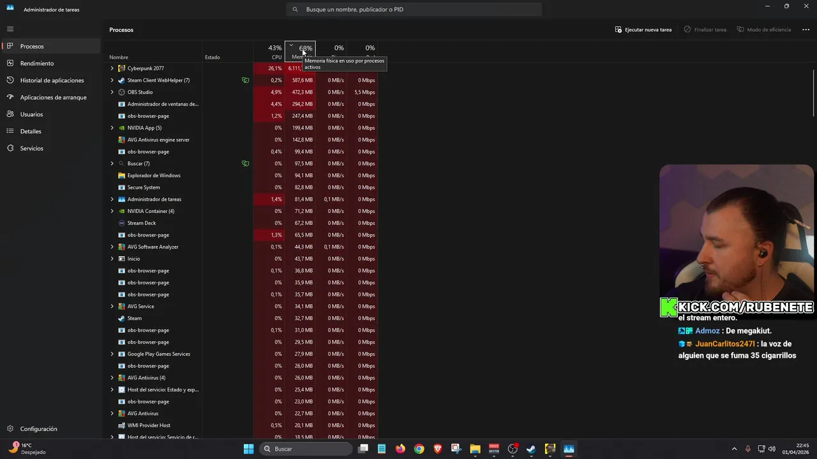Click Ejecutar nueva tarea button

click(x=643, y=29)
